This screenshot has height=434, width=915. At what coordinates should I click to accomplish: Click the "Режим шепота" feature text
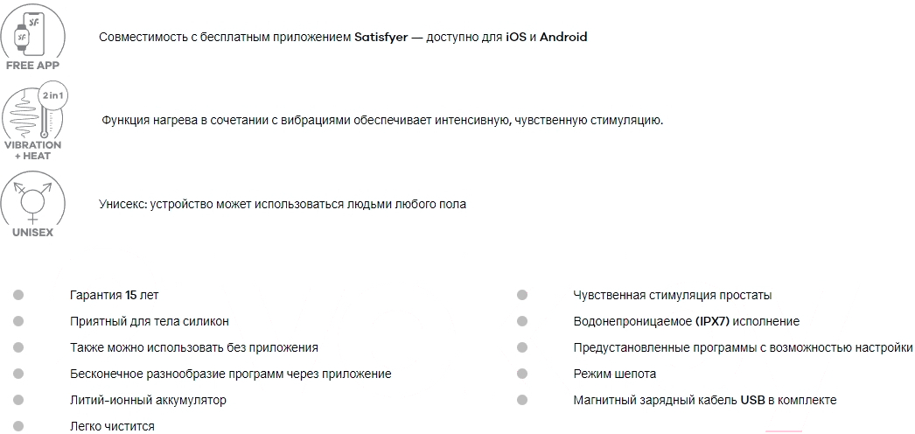click(614, 374)
